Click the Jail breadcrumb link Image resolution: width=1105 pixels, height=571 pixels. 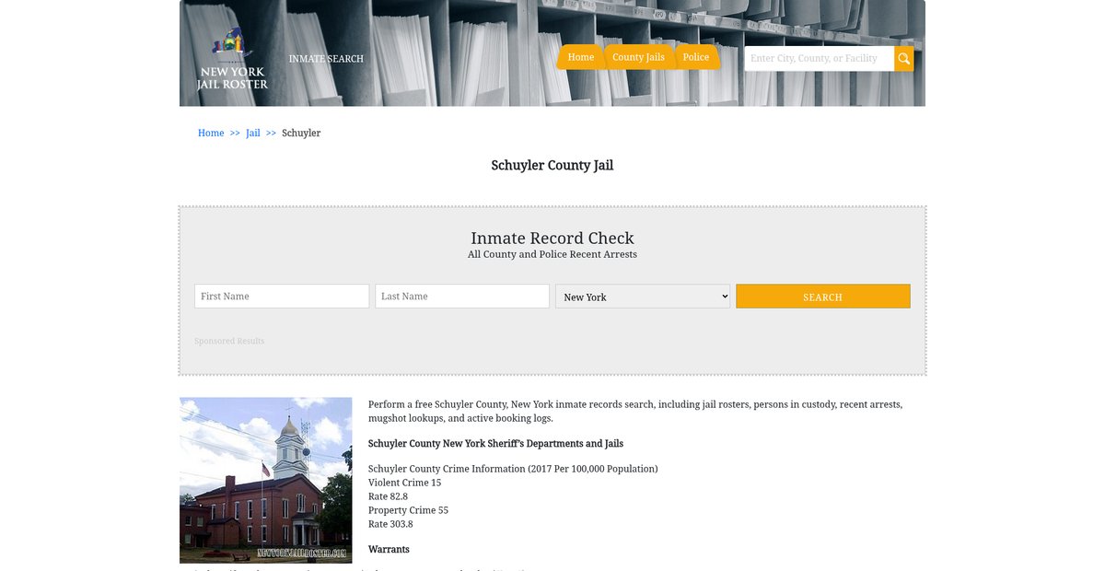(x=253, y=133)
